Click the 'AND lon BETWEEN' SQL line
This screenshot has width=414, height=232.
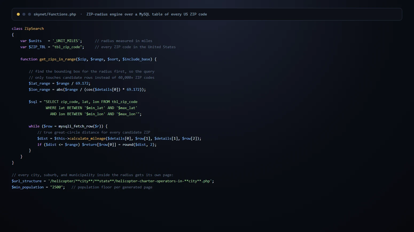point(96,114)
